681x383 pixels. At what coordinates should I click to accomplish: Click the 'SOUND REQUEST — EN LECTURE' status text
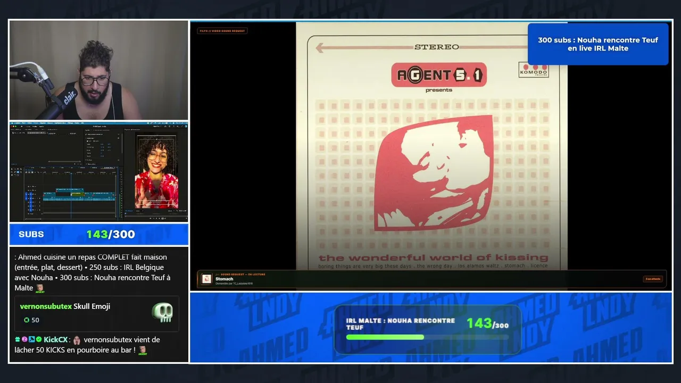[242, 274]
